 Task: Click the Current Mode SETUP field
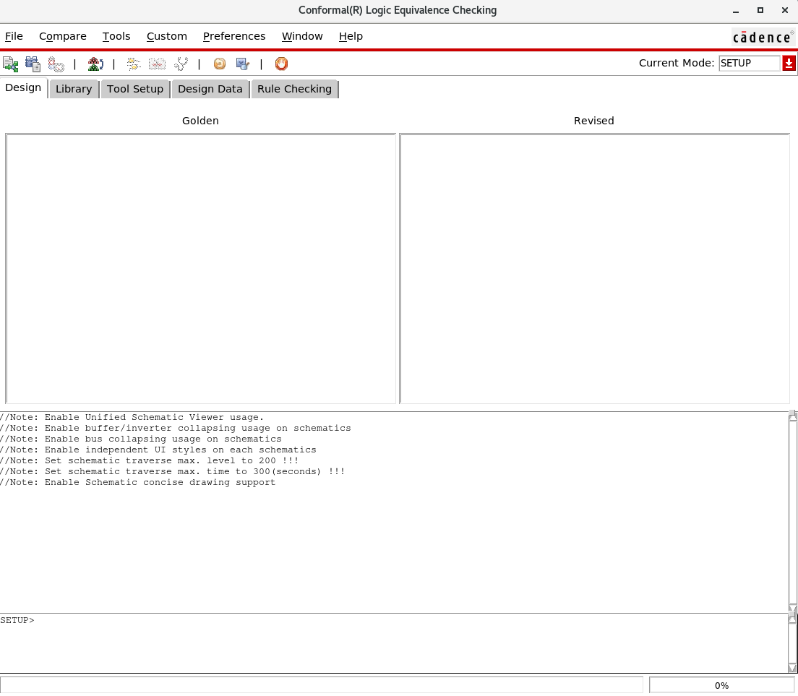coord(749,63)
